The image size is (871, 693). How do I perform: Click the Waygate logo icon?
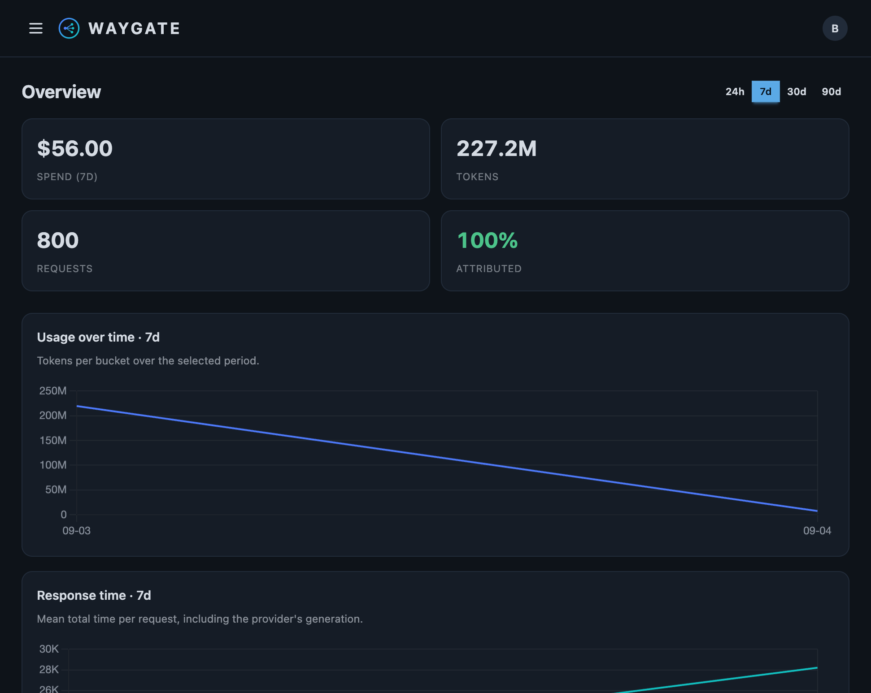point(69,29)
